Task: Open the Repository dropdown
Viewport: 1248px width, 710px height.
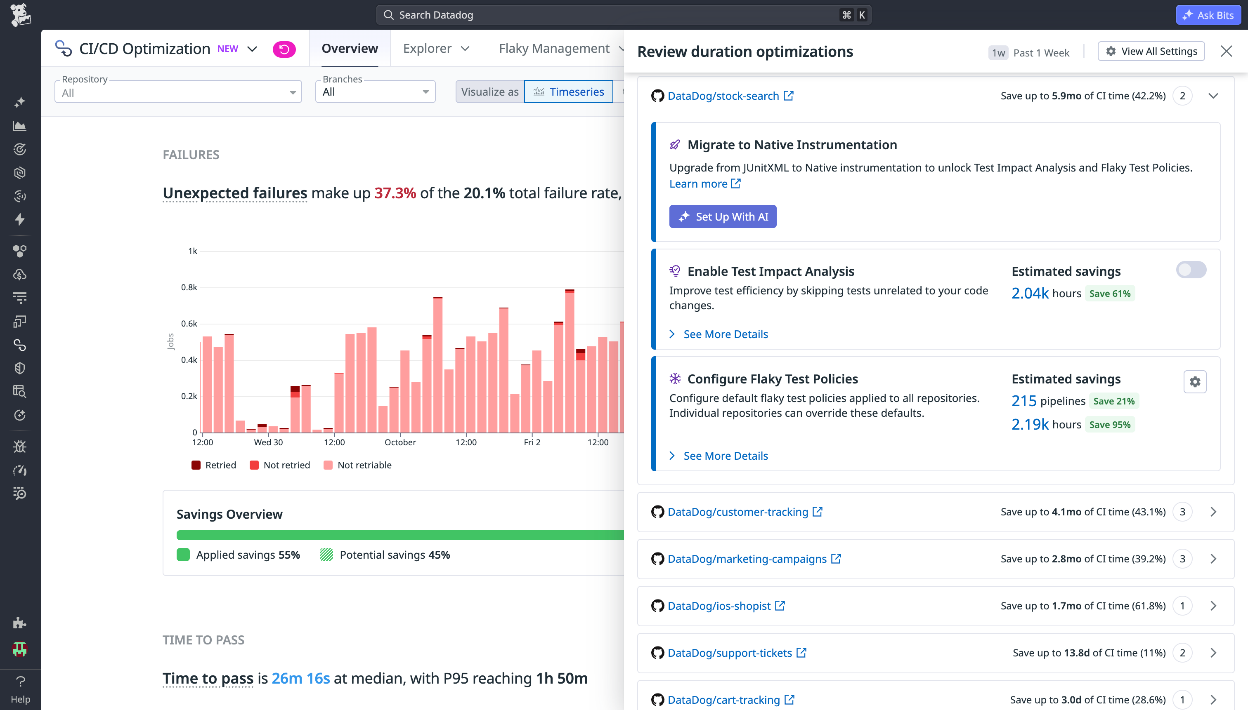Action: [178, 92]
